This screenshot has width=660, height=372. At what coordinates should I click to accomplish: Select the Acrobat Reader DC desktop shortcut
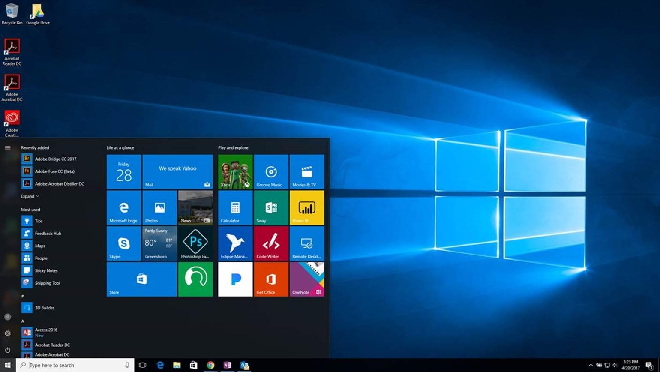12,52
